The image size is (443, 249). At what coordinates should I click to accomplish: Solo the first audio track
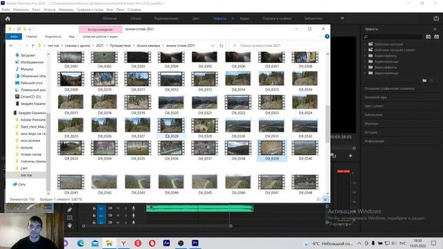(126, 208)
